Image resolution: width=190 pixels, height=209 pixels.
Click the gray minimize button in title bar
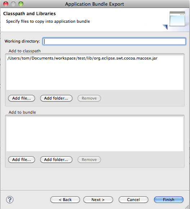click(x=13, y=4)
